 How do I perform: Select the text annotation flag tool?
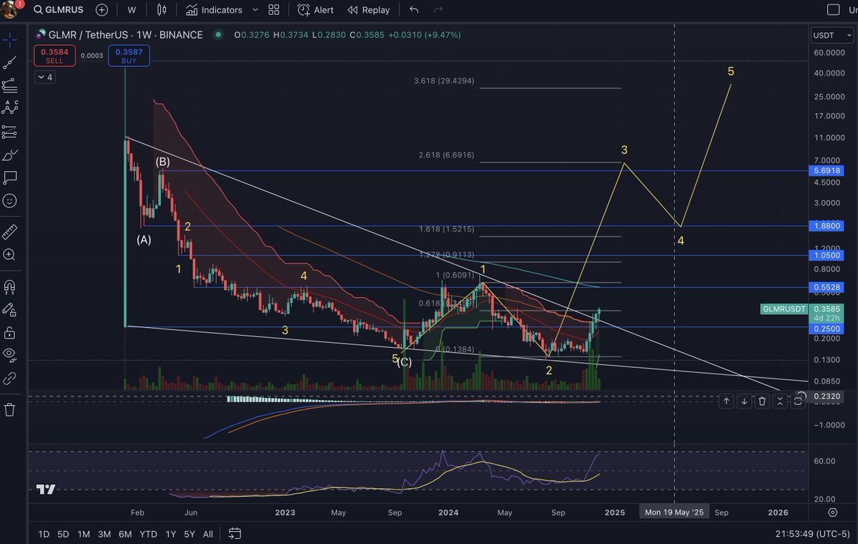(9, 178)
